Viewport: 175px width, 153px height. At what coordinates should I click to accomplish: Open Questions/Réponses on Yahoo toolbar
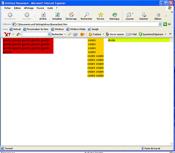[x=151, y=34]
